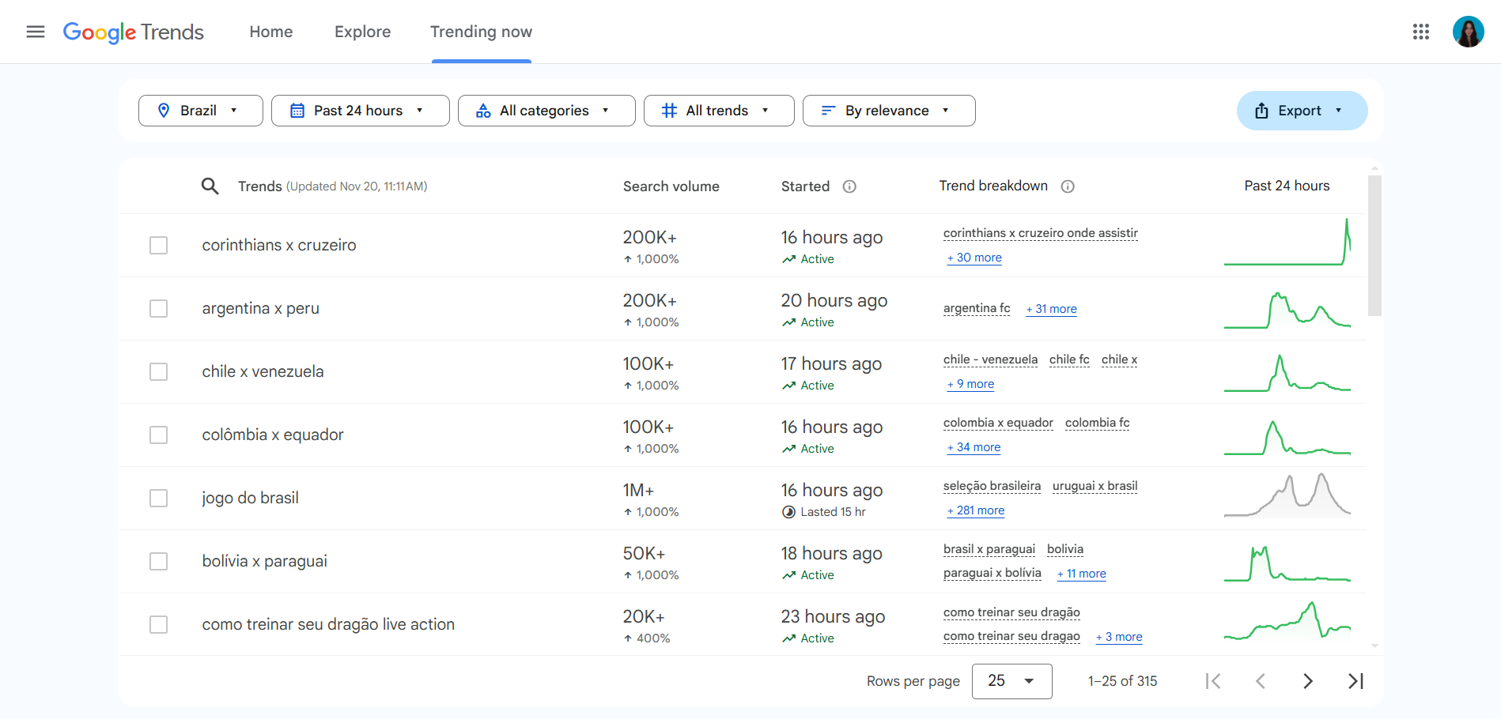Expand the Export options menu
Screen dimensions: 1501x719
[1303, 111]
